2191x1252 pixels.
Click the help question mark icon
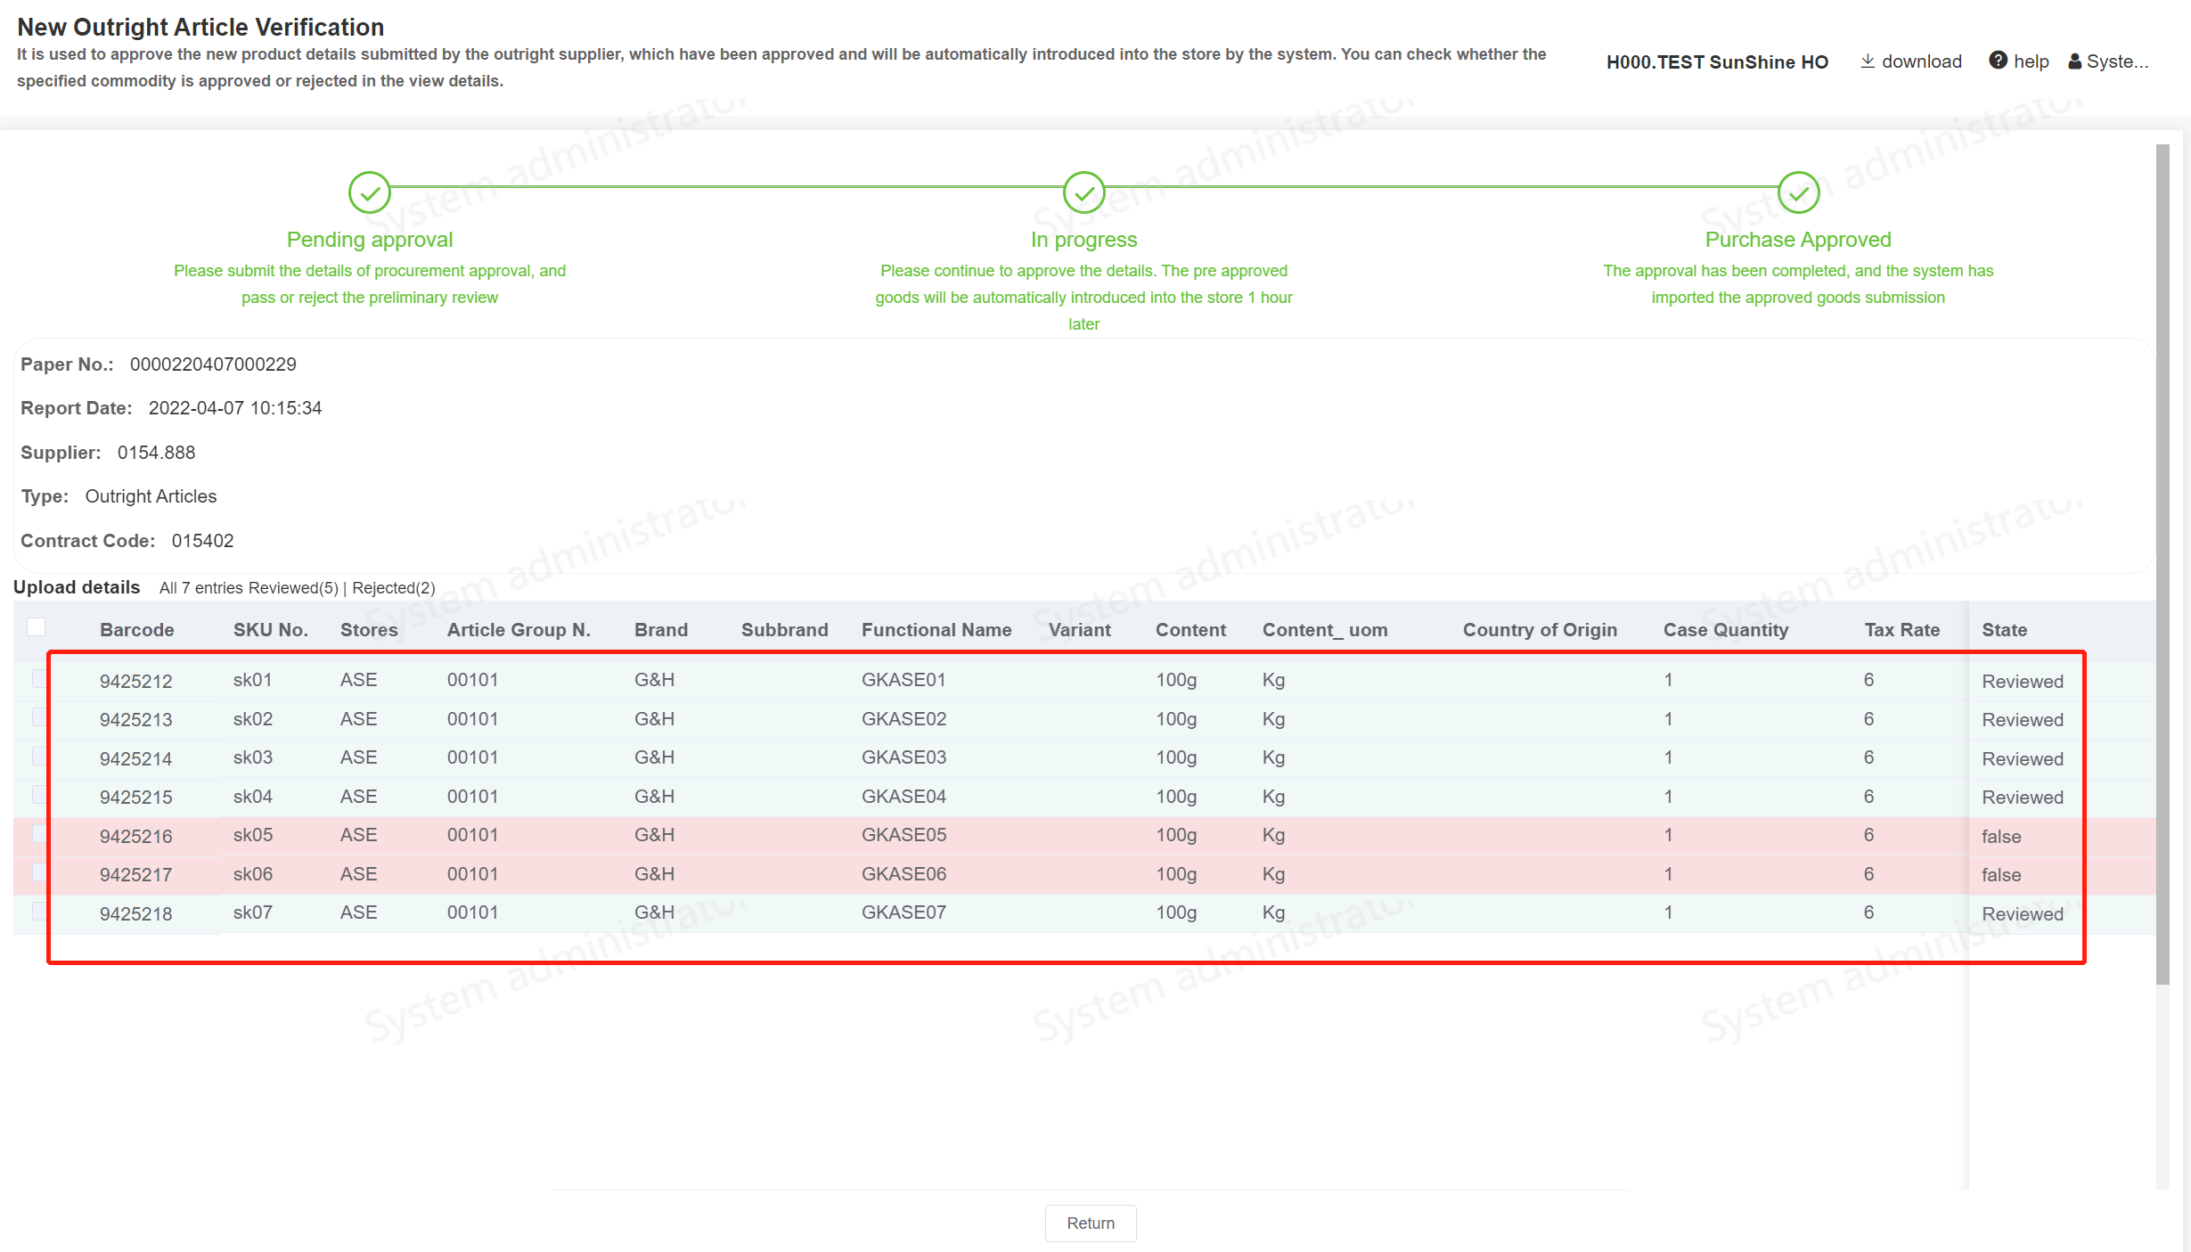coord(1999,61)
